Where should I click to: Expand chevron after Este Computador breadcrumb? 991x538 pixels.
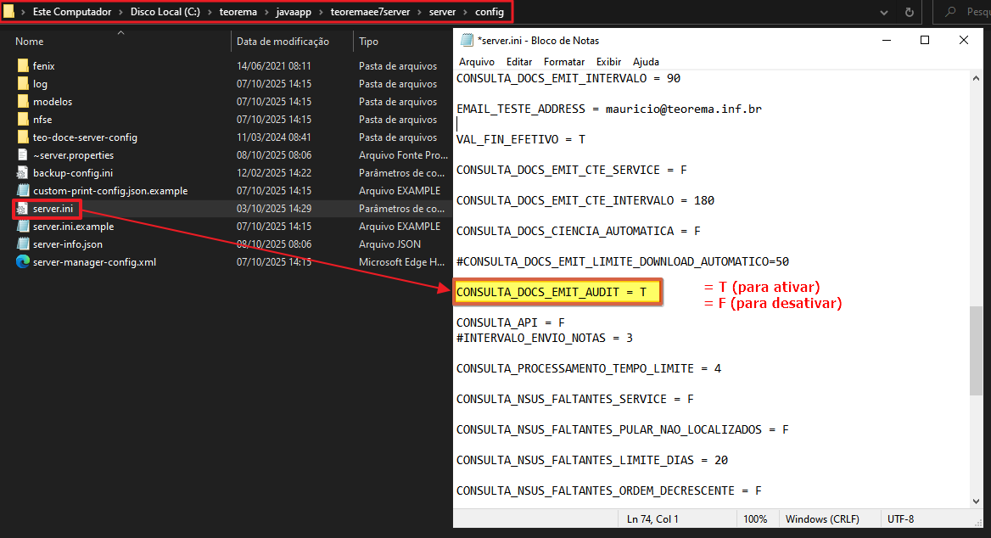120,12
